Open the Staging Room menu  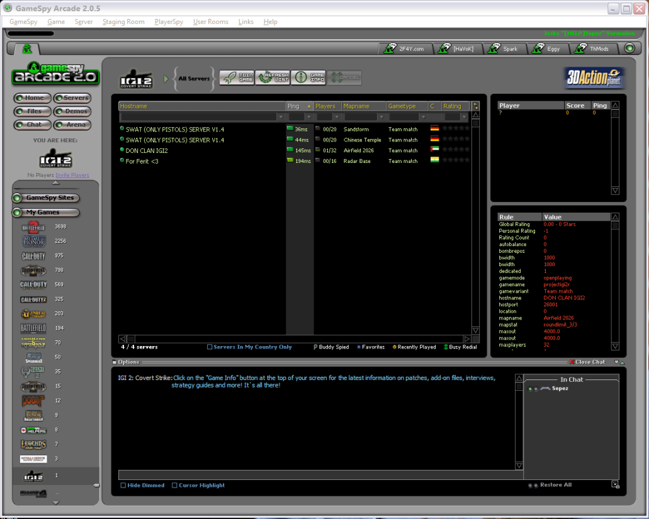123,22
